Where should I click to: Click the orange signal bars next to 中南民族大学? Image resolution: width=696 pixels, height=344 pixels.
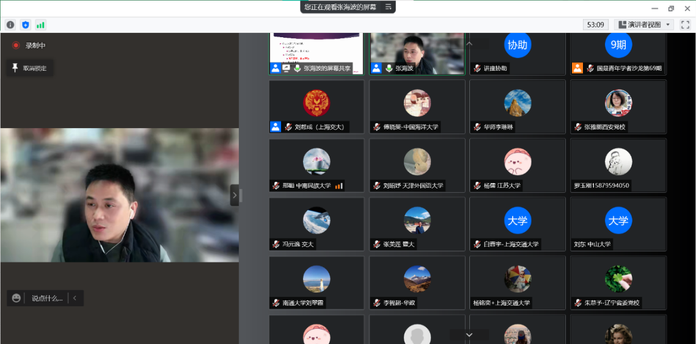339,186
